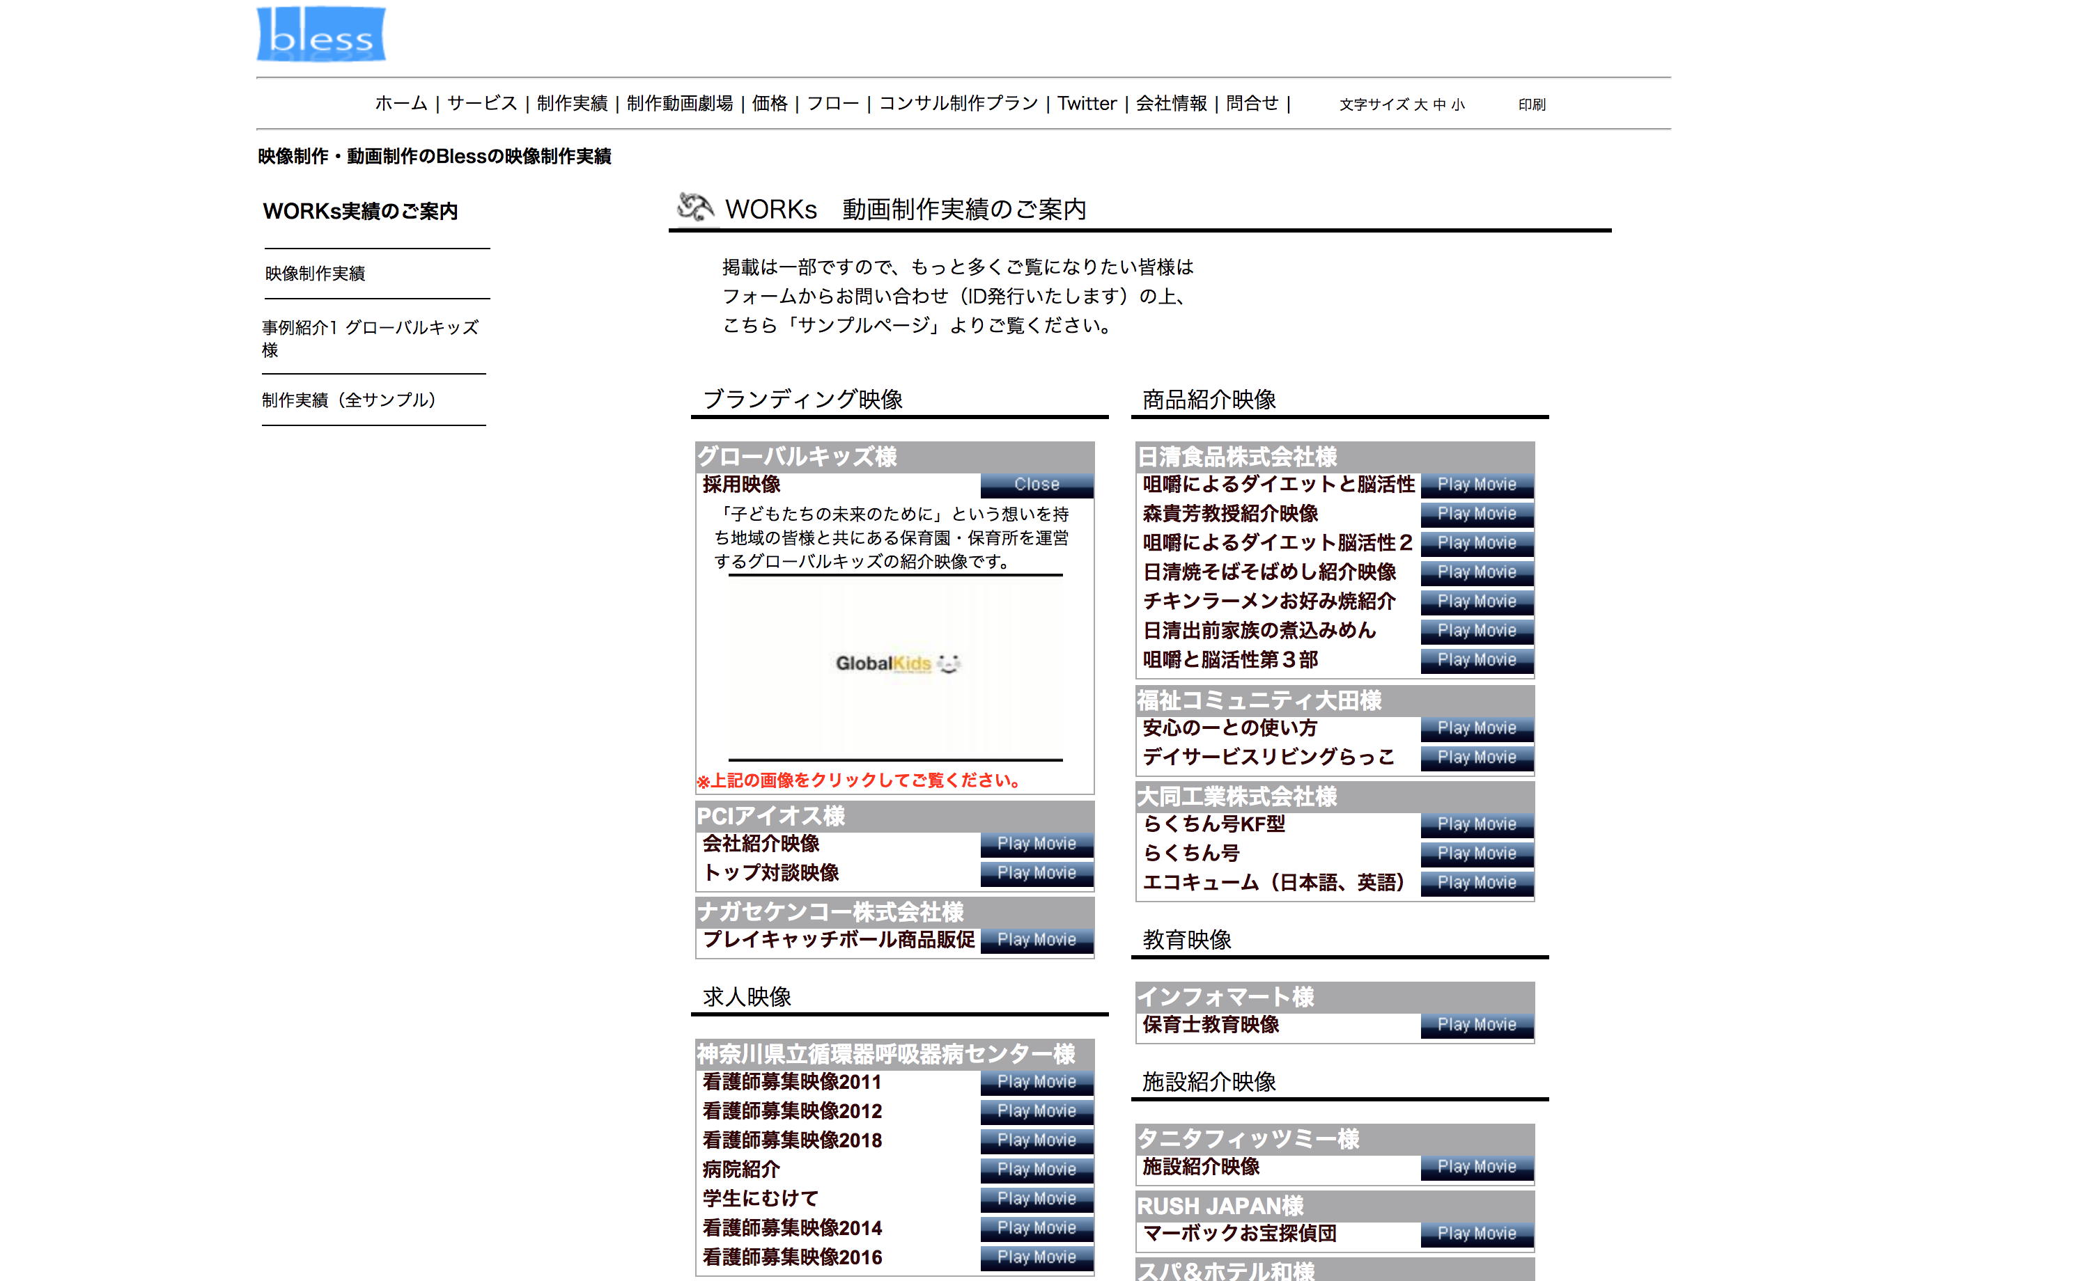
Task: Play 咀嚼によるダイエットと脳活性 movie
Action: (x=1477, y=485)
